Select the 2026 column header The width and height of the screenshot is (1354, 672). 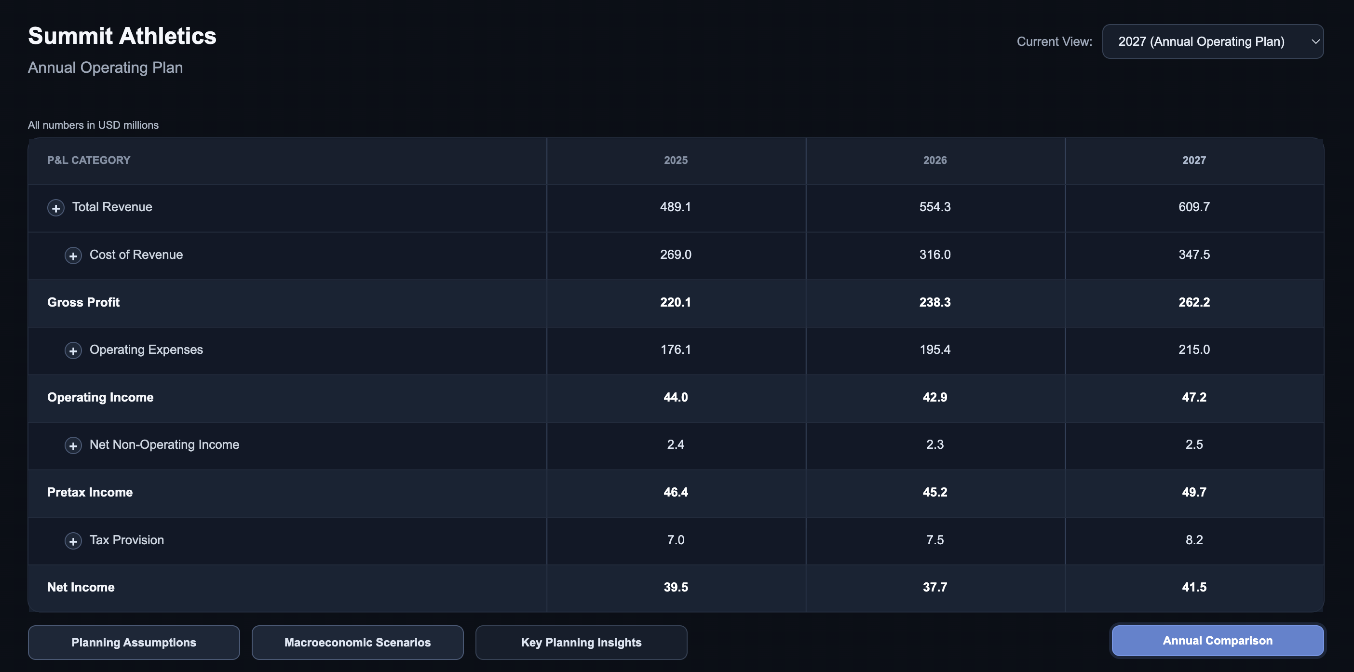934,160
